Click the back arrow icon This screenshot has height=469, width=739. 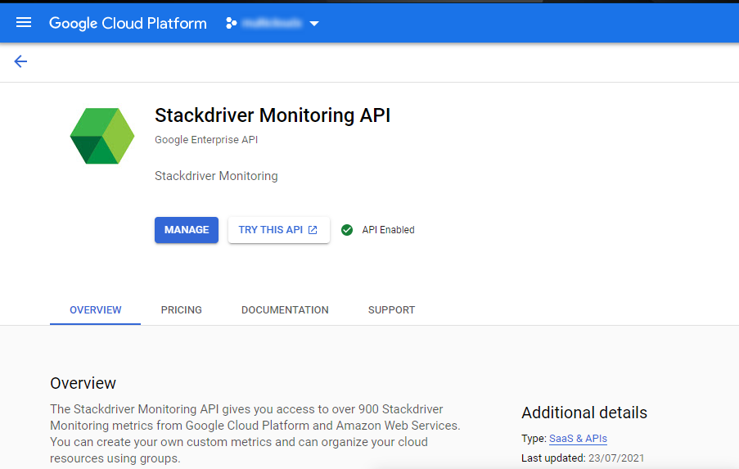click(x=20, y=61)
